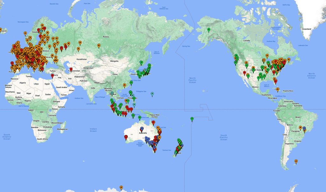Image resolution: width=326 pixels, height=192 pixels.
Task: Click the red marker in the southwestern United States
Action: 244,73
